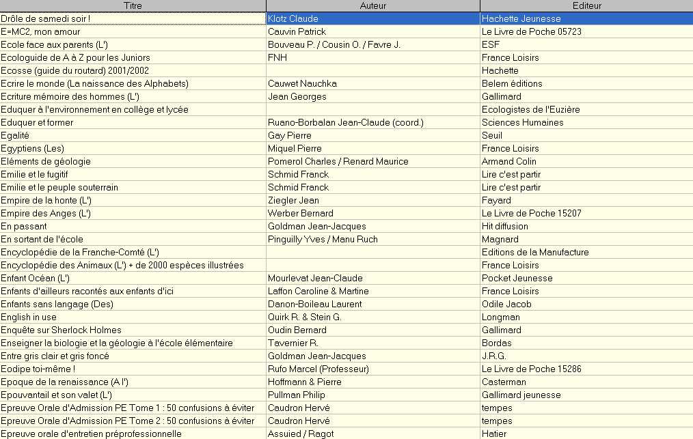Select 'En sortant de l'école'
Viewport: 693px width, 439px height.
[42, 240]
